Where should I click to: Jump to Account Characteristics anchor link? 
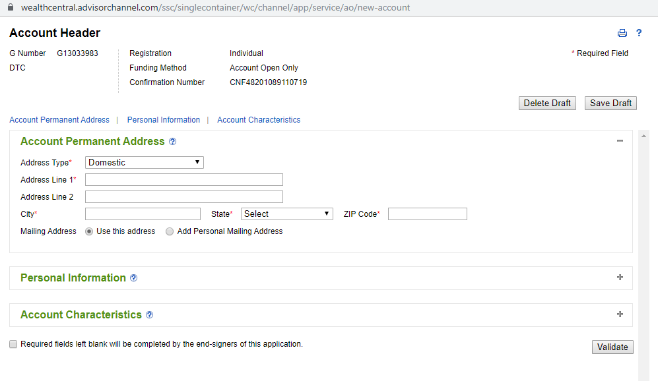(x=259, y=120)
